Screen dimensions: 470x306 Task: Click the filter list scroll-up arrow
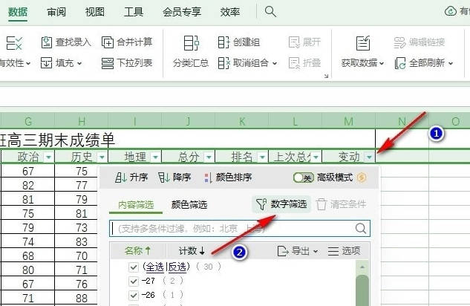click(362, 267)
